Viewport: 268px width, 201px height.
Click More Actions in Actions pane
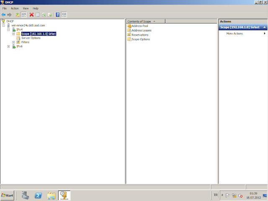[234, 33]
